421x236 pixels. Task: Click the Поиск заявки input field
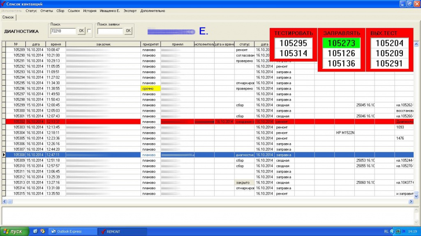pyautogui.click(x=110, y=31)
